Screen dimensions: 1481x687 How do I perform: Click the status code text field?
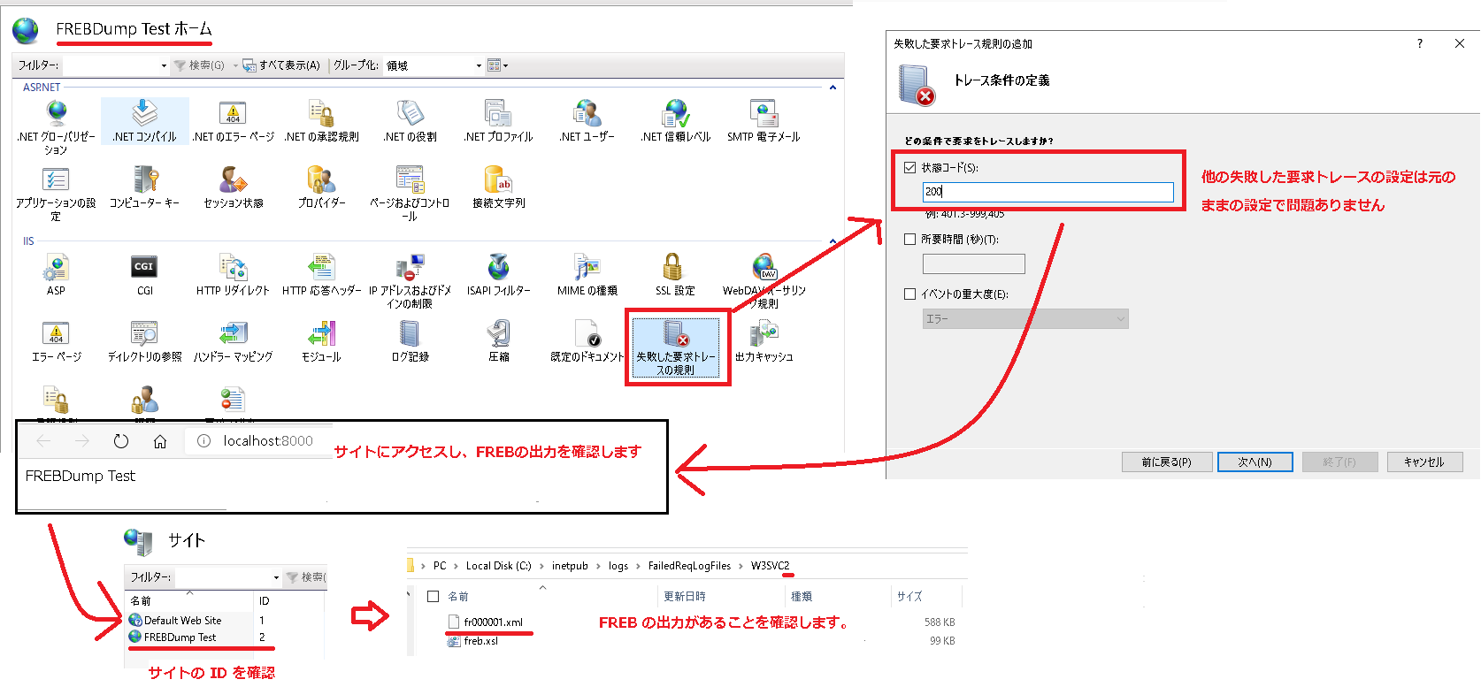tap(1047, 192)
